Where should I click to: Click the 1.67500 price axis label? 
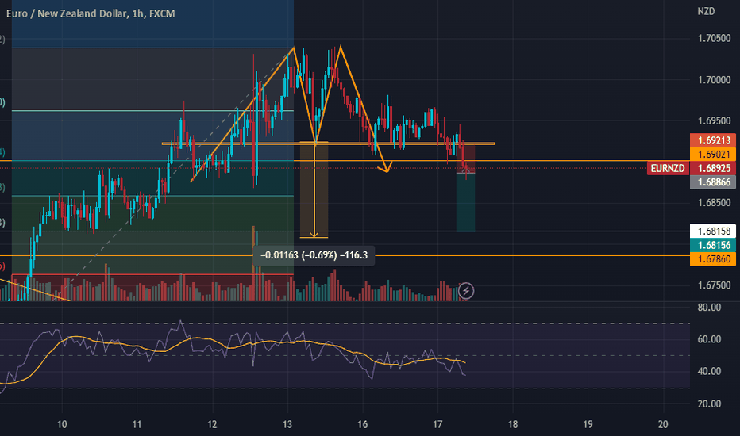click(x=714, y=285)
